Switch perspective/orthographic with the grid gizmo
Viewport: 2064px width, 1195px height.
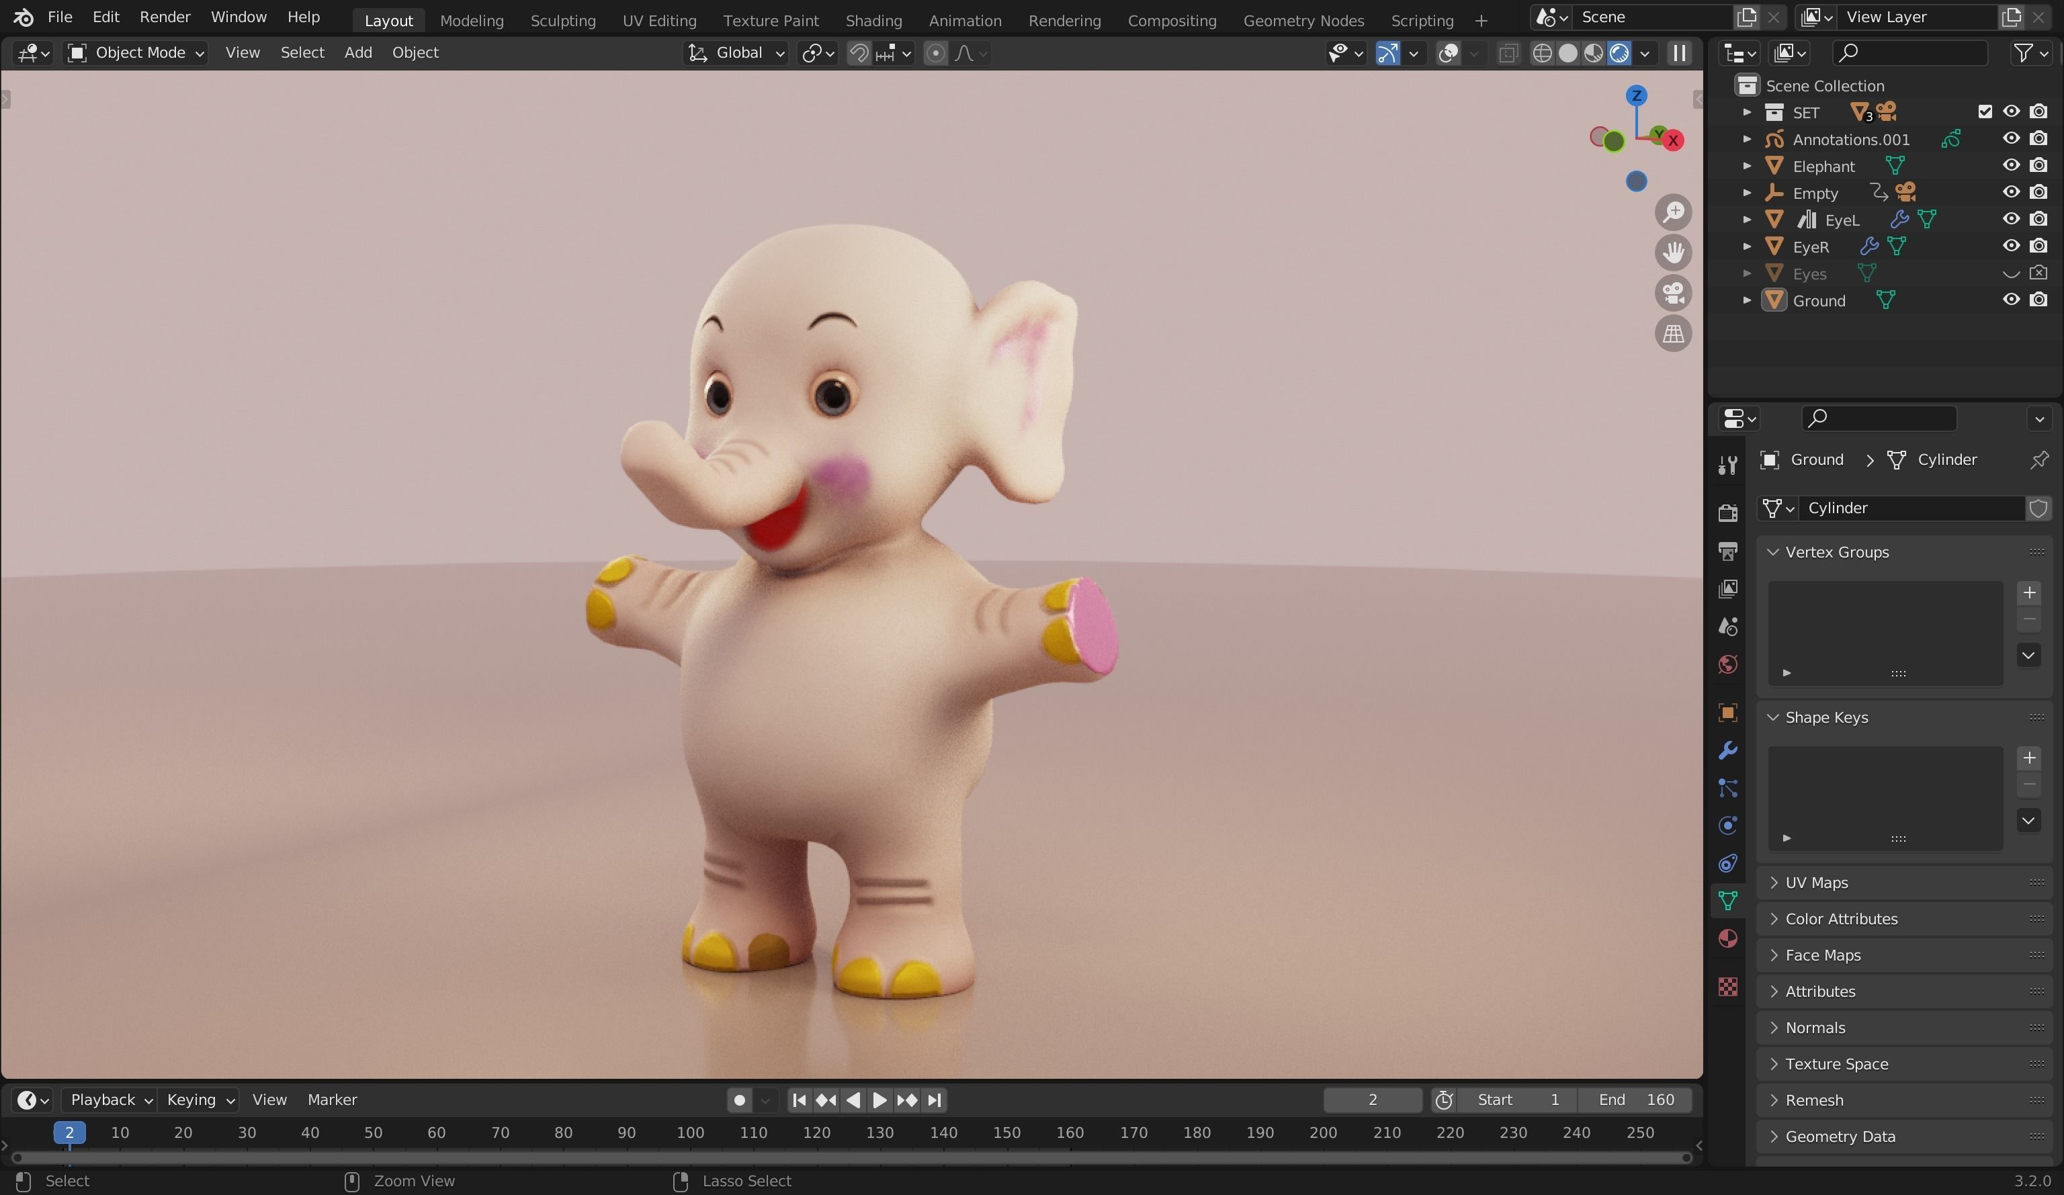(1674, 333)
